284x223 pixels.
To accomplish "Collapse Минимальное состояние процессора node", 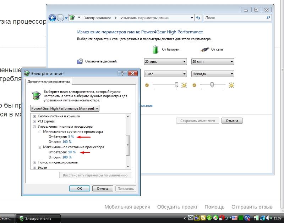I will point(40,132).
